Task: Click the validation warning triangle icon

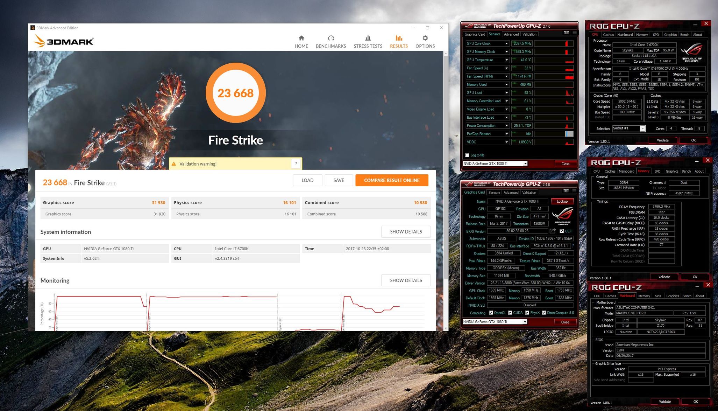Action: (174, 164)
